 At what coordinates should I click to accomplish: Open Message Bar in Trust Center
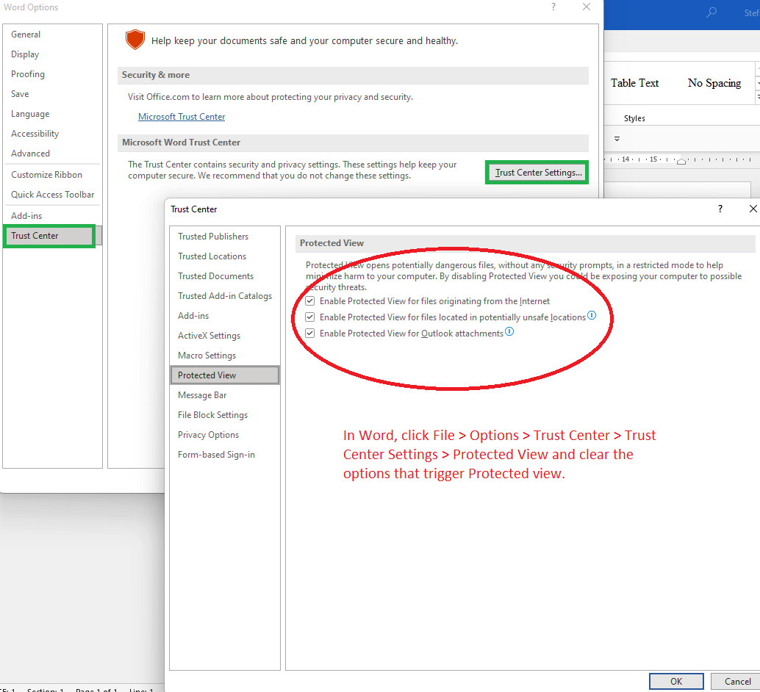pos(224,395)
